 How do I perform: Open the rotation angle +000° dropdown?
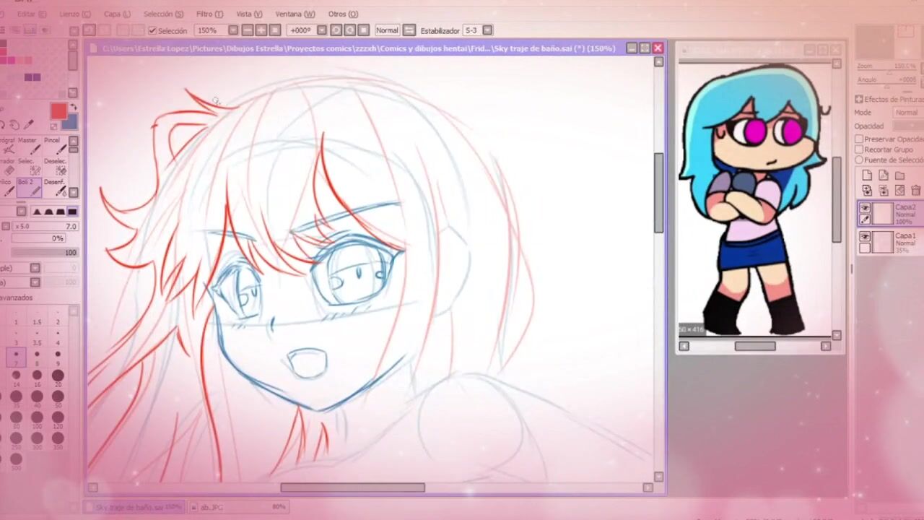click(322, 30)
